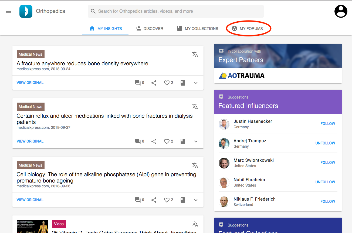Open the Nabil Ebraheim name link
Viewport: 352px width, 233px height.
249,180
